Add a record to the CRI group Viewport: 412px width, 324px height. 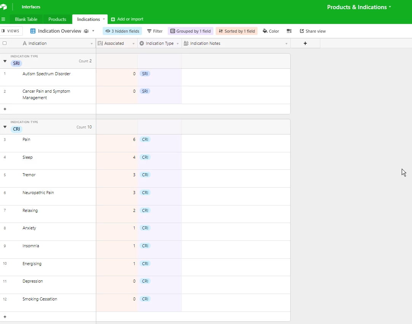coord(5,317)
